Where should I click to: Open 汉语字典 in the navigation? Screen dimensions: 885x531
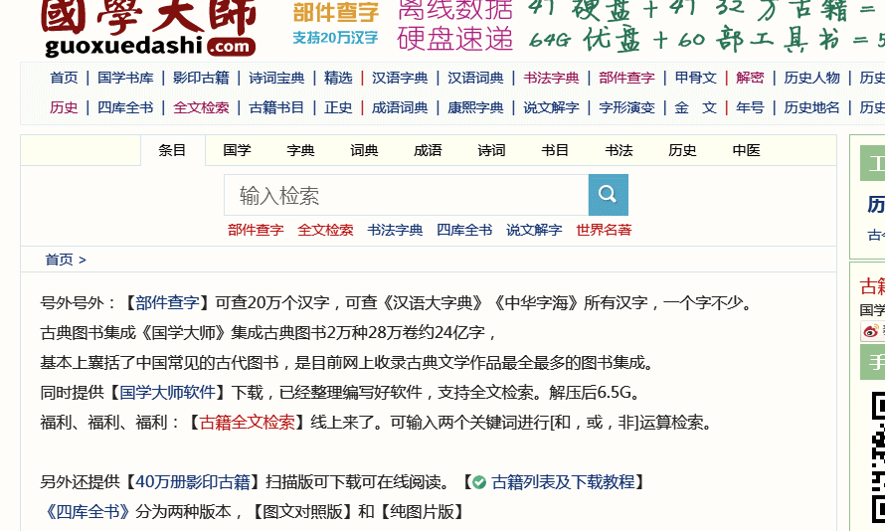[x=400, y=78]
